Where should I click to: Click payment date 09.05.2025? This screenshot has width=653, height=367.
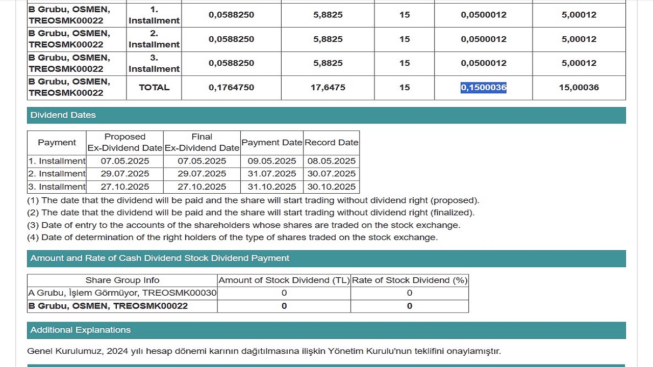tap(272, 161)
